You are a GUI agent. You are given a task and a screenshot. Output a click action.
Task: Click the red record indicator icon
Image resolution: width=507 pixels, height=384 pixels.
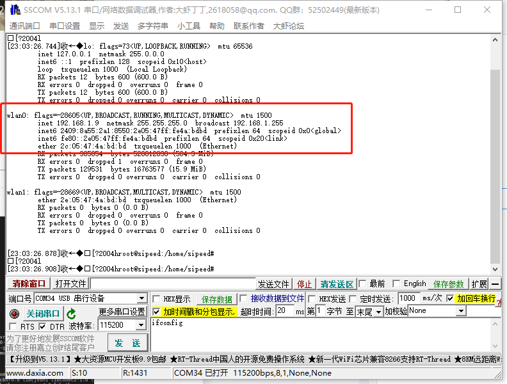point(14,314)
